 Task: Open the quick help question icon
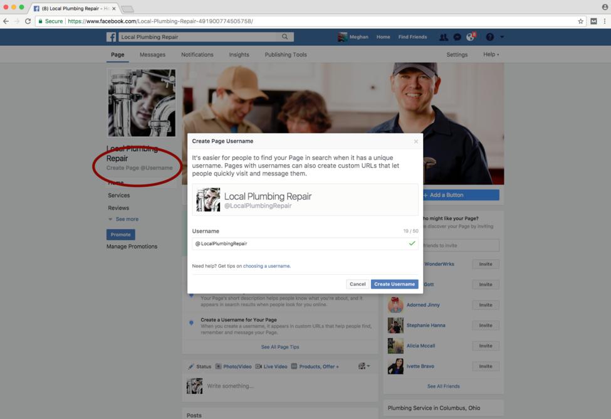coord(490,37)
